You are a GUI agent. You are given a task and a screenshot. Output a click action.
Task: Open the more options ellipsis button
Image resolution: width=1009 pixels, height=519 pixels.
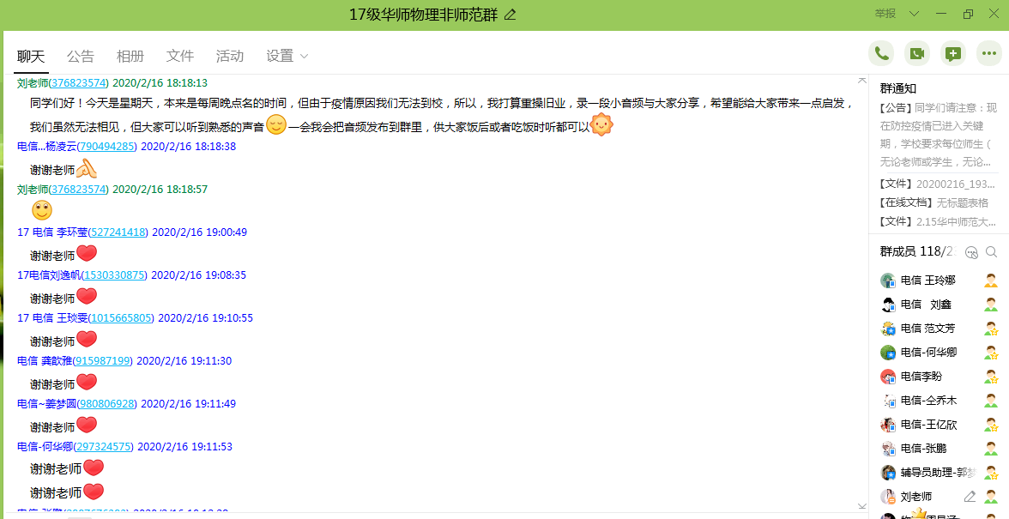(x=989, y=54)
